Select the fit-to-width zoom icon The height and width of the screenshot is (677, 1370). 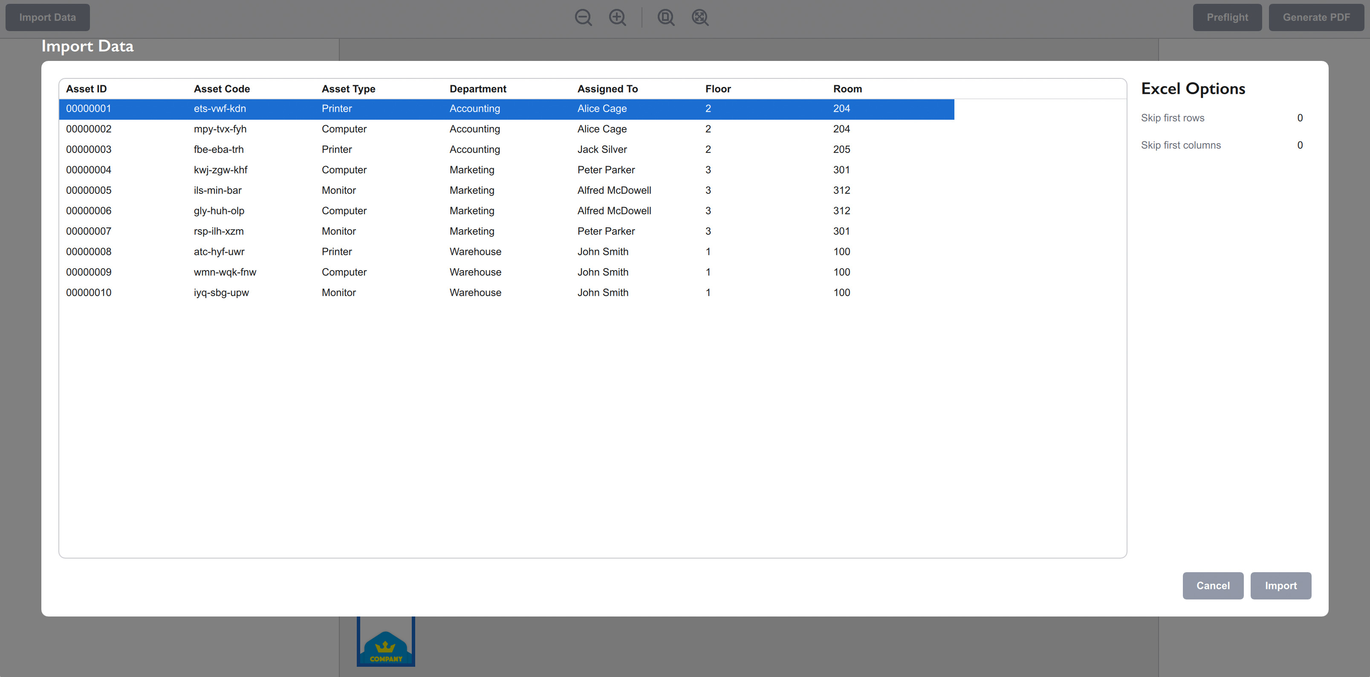tap(699, 17)
